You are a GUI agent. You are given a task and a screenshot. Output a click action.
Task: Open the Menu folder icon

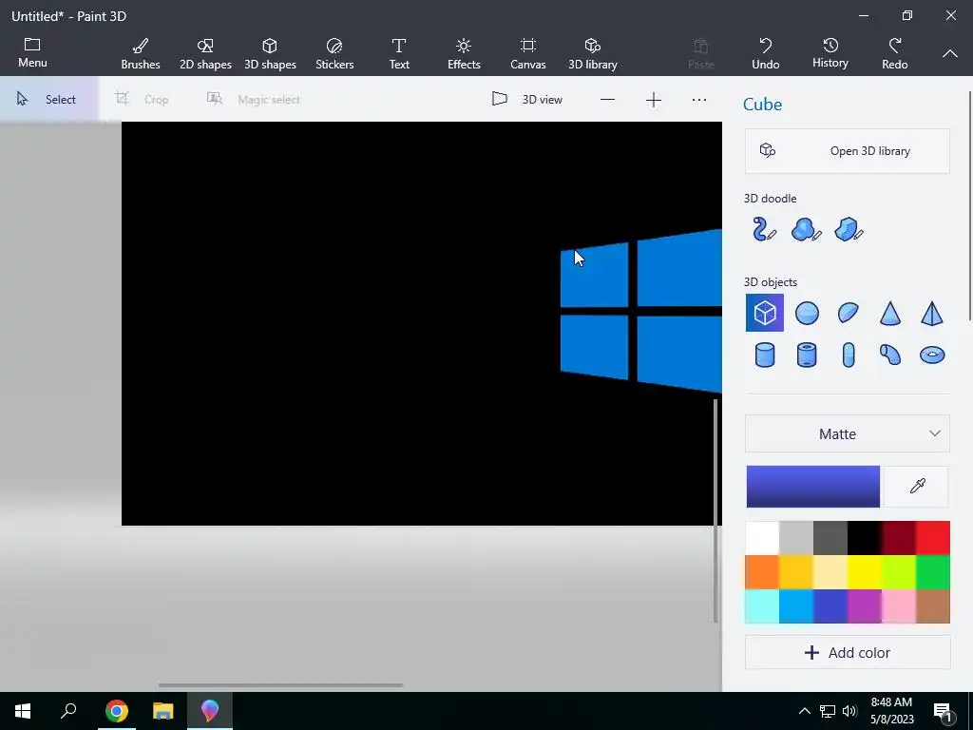[32, 45]
